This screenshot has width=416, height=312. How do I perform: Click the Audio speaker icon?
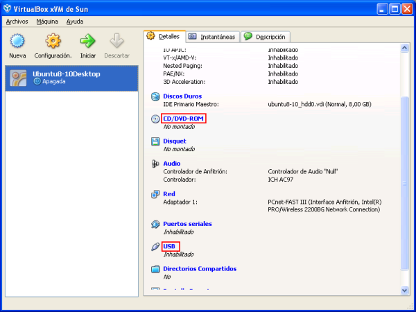pyautogui.click(x=155, y=164)
